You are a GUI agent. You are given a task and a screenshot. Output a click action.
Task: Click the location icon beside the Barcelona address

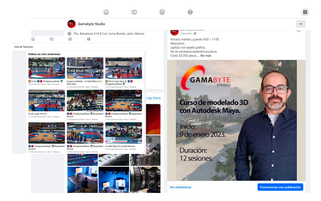(x=70, y=34)
